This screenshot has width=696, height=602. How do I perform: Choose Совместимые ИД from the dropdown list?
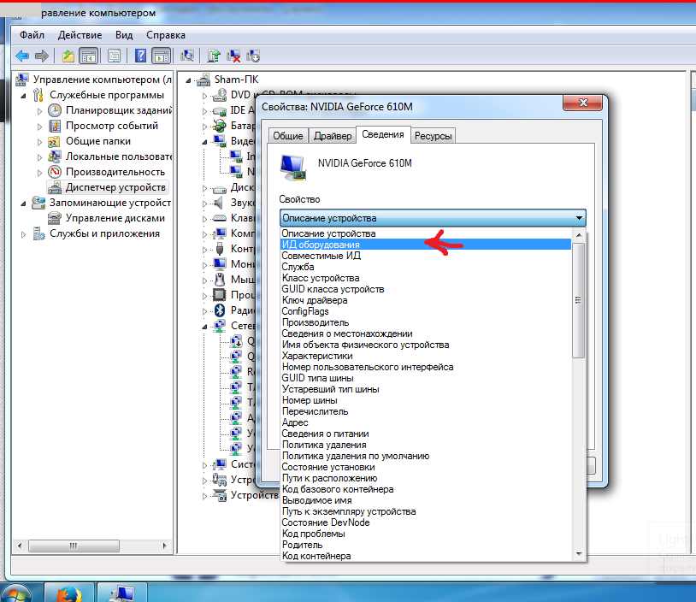[321, 256]
